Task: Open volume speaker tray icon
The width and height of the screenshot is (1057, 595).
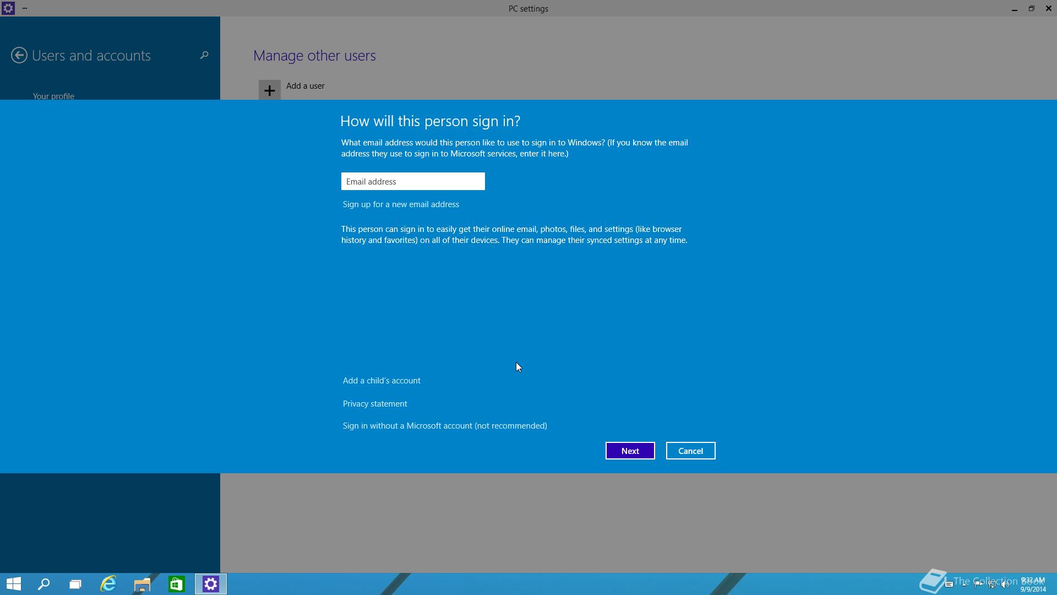Action: click(x=1006, y=585)
